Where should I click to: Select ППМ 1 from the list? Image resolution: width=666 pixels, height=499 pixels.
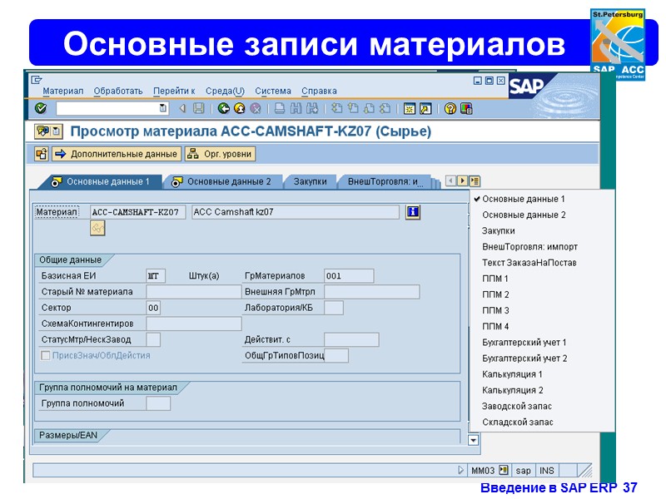tap(495, 279)
